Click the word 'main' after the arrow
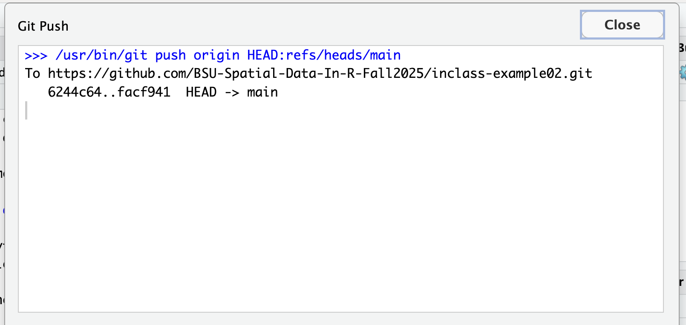 262,92
